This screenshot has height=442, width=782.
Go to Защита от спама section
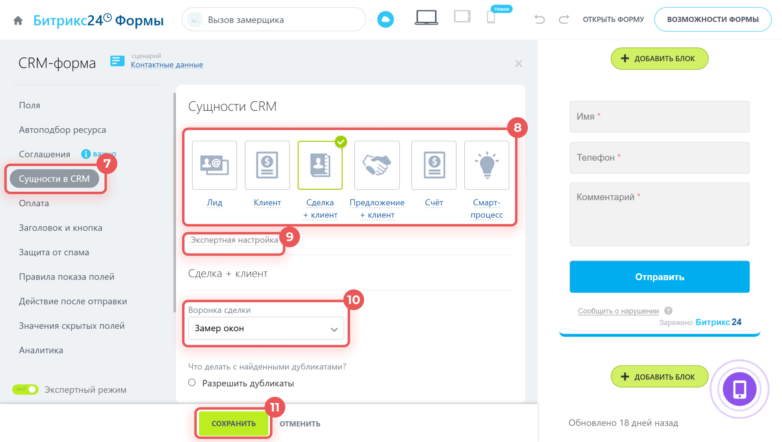click(x=54, y=252)
